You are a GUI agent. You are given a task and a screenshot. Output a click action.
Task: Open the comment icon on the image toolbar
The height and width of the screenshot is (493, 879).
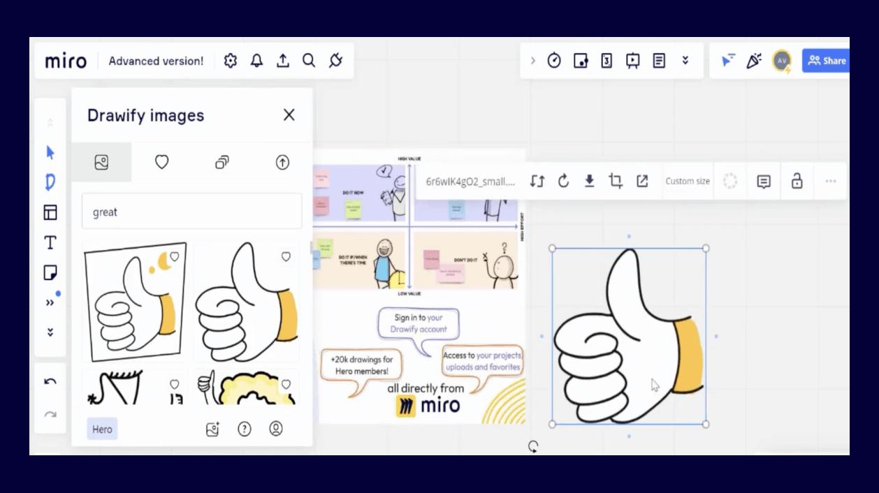point(763,180)
